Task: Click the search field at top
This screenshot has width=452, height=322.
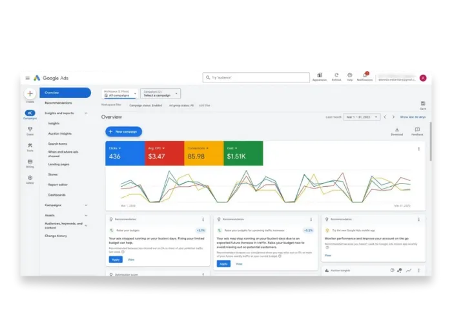Action: 256,78
